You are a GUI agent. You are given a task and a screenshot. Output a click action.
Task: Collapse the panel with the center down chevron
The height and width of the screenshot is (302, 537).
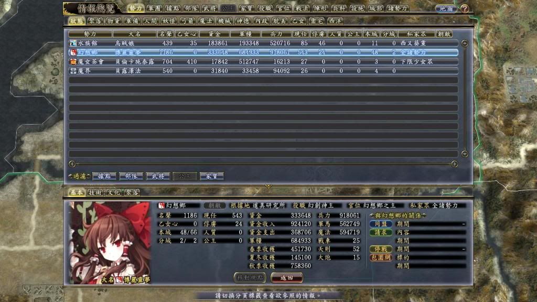(268, 186)
